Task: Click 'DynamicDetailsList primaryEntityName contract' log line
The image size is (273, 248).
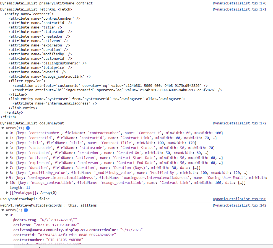Action: tap(46, 3)
